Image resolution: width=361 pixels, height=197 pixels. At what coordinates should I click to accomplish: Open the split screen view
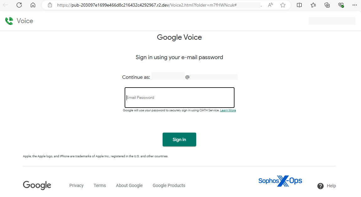299,5
